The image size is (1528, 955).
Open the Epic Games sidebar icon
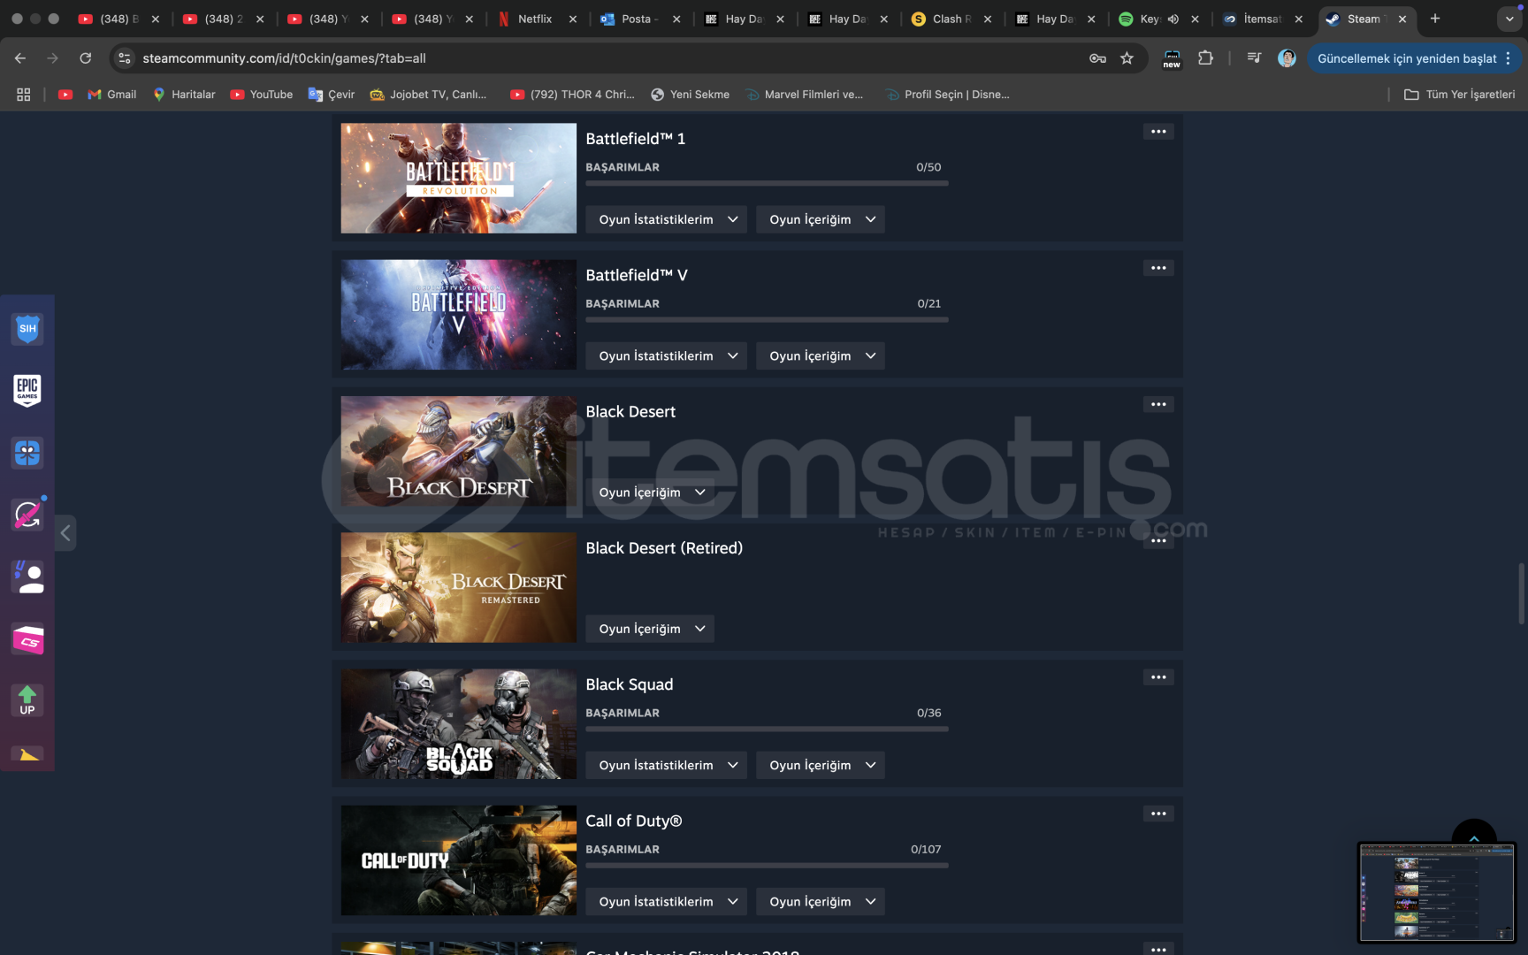pos(27,390)
